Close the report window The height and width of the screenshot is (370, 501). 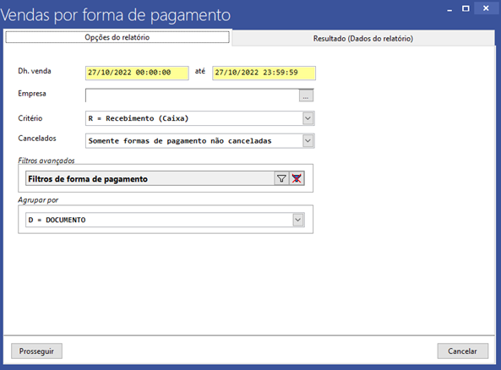pos(486,8)
